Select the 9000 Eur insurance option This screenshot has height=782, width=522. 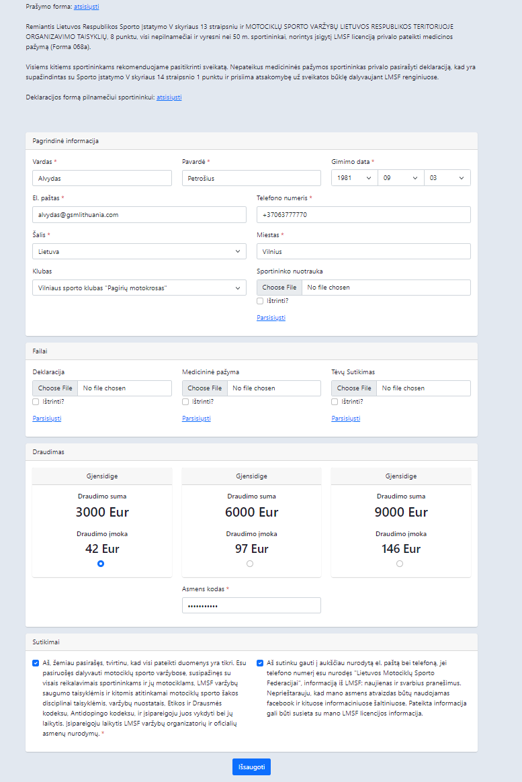coord(399,564)
